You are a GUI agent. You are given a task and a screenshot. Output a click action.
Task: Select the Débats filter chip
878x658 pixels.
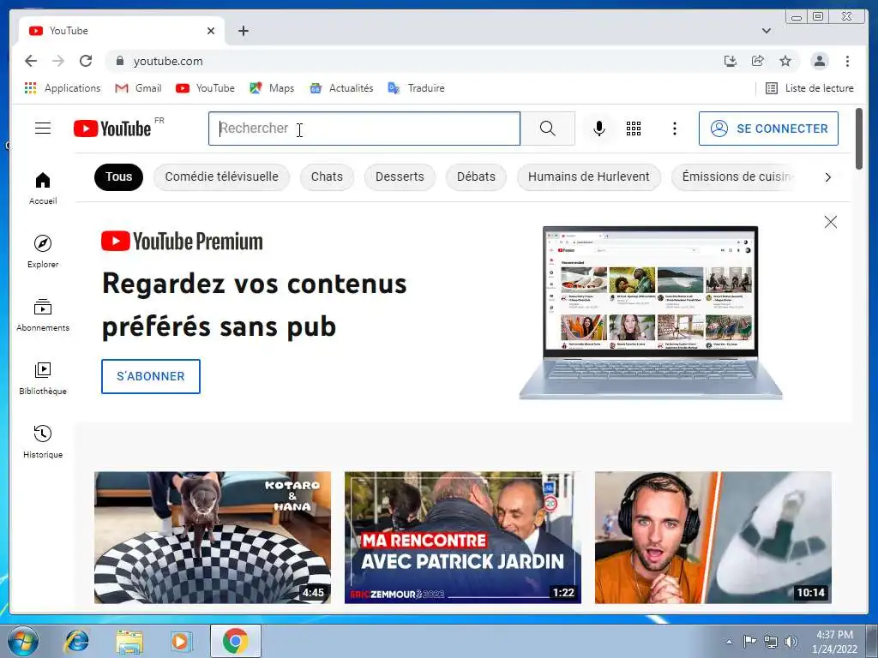pos(476,176)
